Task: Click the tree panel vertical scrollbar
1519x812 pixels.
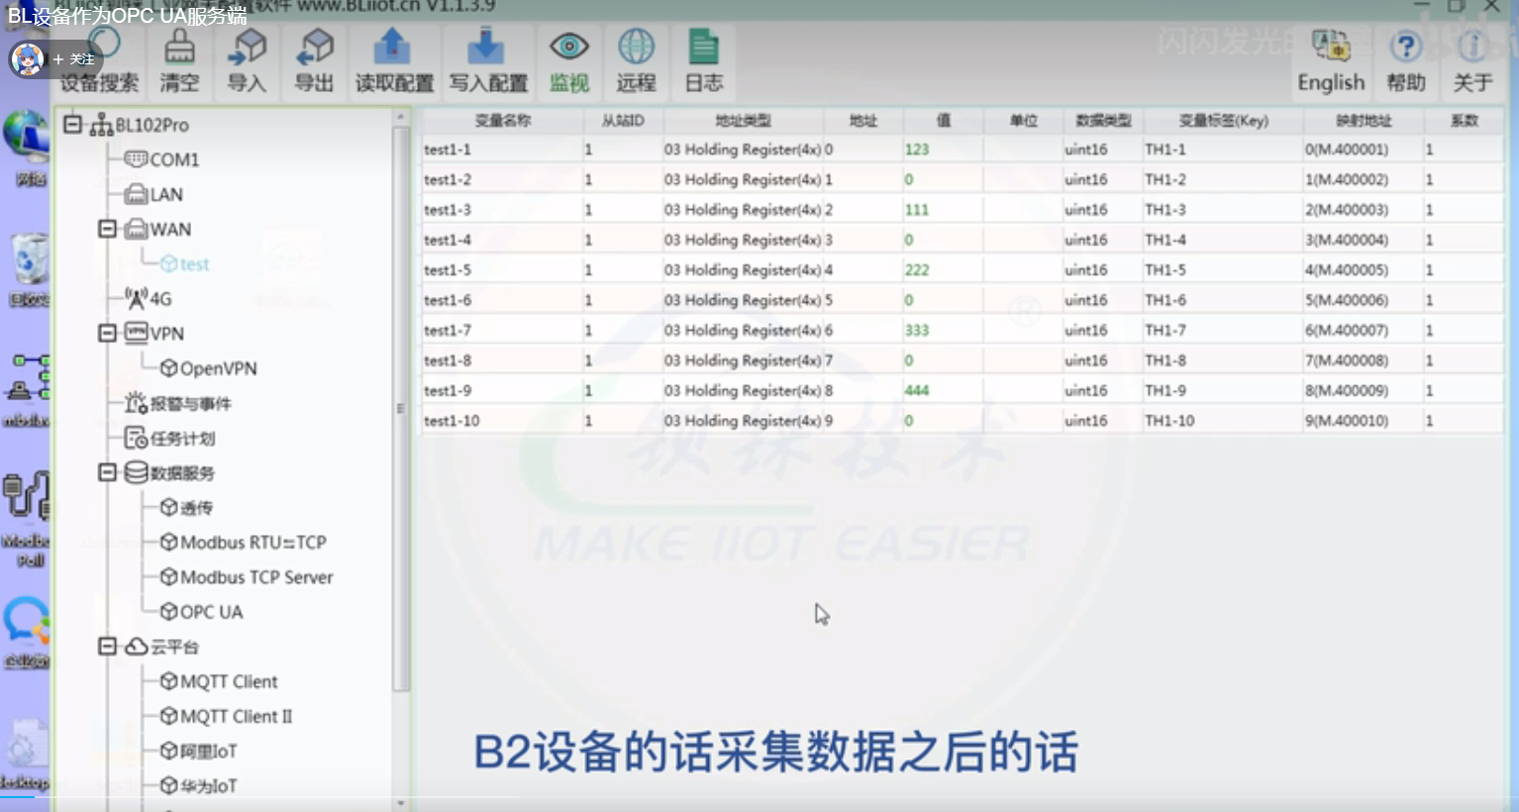Action: [x=400, y=408]
